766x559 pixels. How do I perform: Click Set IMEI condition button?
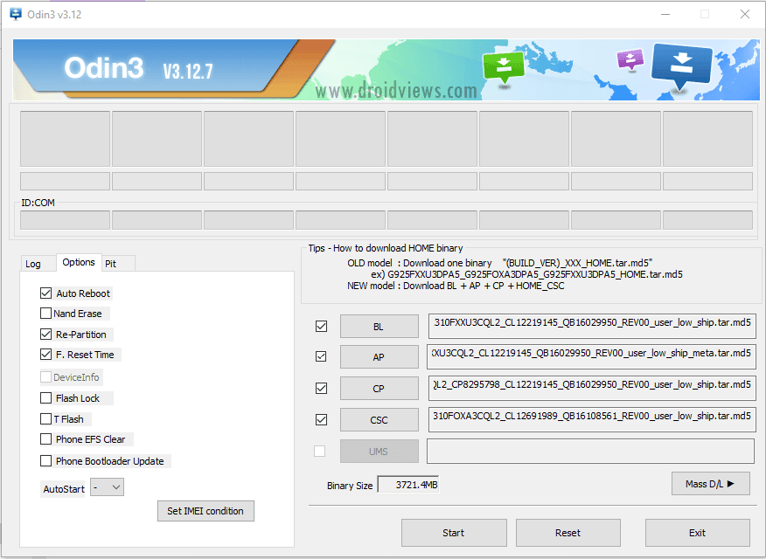point(205,511)
